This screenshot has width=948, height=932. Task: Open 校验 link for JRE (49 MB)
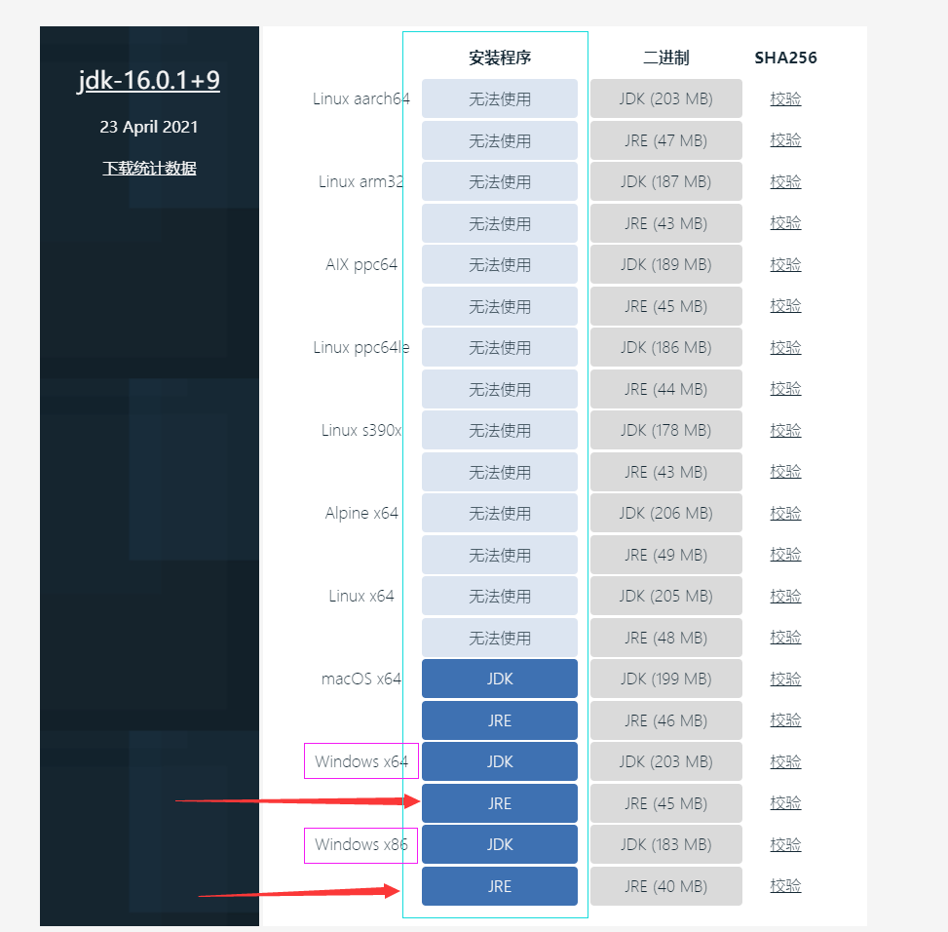tap(785, 555)
